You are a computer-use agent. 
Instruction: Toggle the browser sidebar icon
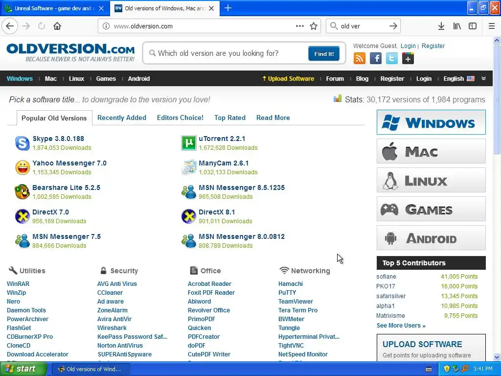(473, 26)
